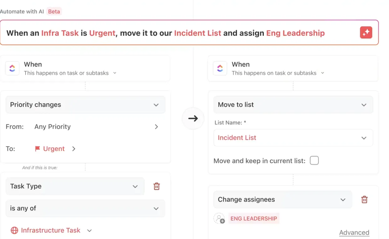The image size is (389, 239).
Task: Click the Beta badge
Action: click(54, 12)
